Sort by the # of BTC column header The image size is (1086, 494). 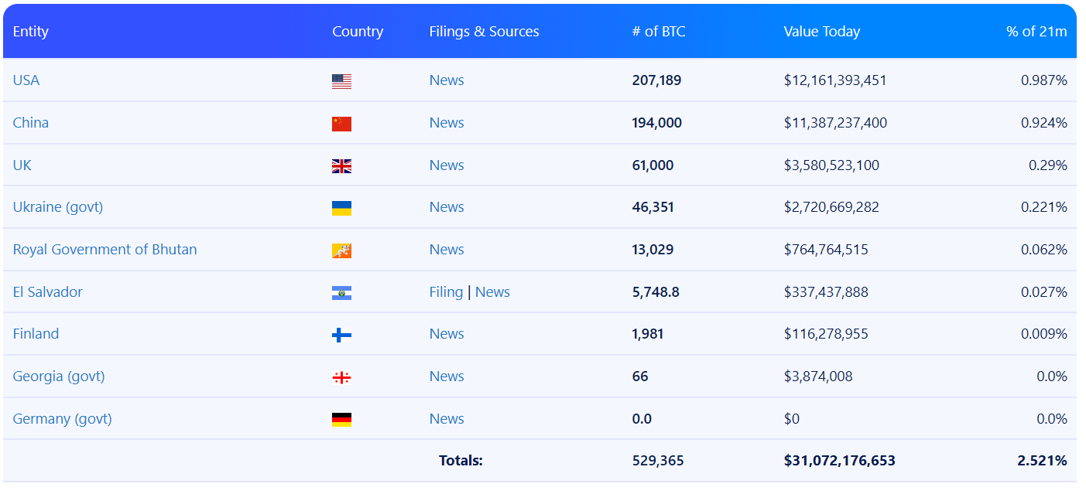tap(658, 32)
